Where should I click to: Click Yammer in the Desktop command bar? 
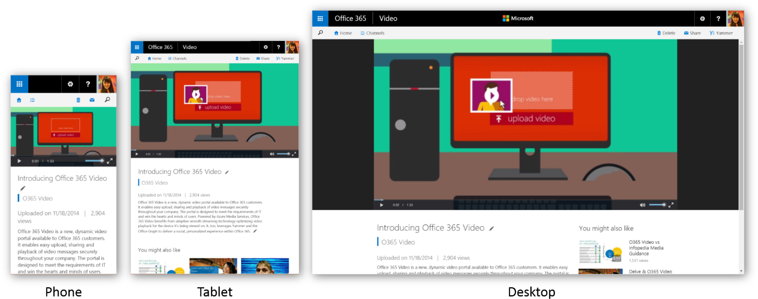point(721,33)
